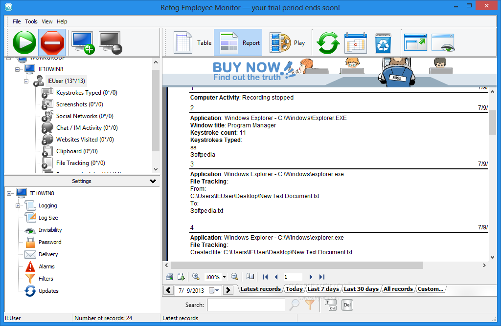Screen dimensions: 501x326
Task: Select Screenshots log category
Action: pos(80,104)
